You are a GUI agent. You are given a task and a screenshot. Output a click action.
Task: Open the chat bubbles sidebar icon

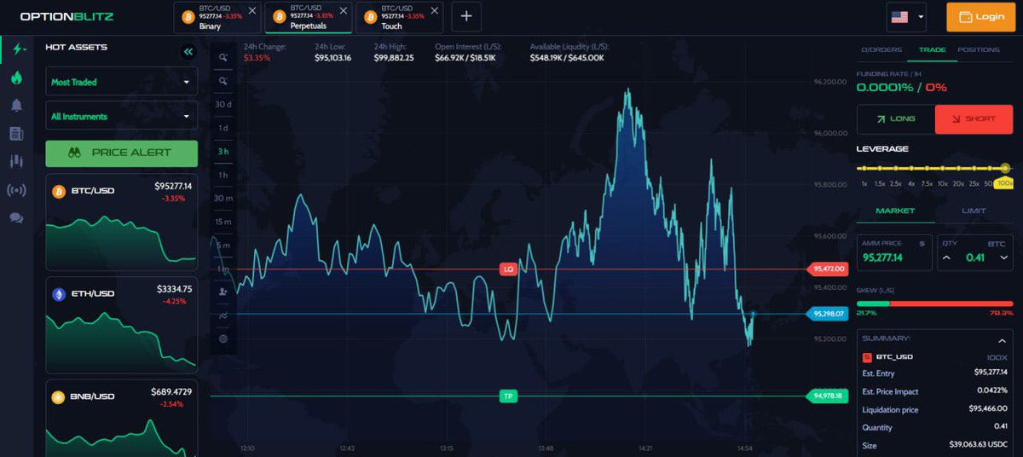pos(16,217)
